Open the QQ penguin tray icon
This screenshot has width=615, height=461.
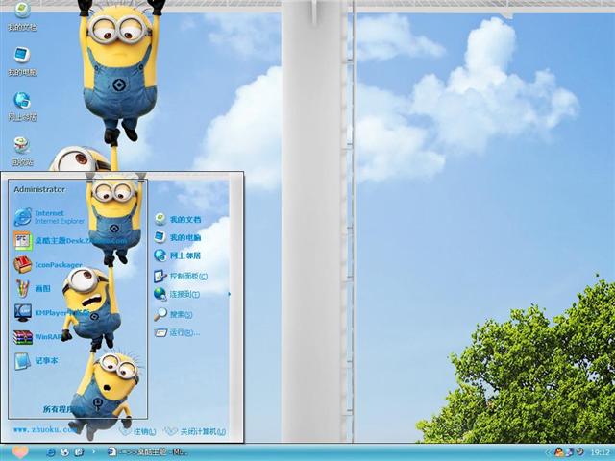click(559, 452)
